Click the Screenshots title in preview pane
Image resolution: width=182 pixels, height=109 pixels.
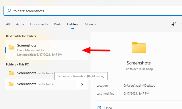139,63
